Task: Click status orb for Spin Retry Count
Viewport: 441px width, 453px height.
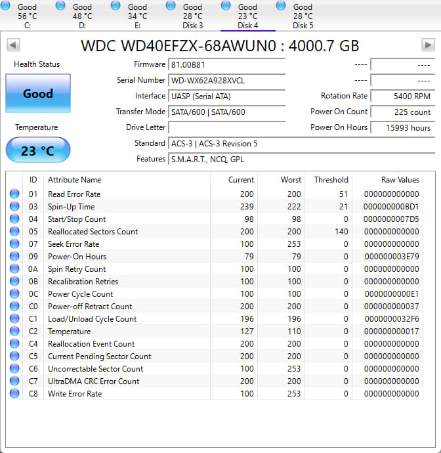Action: point(14,269)
